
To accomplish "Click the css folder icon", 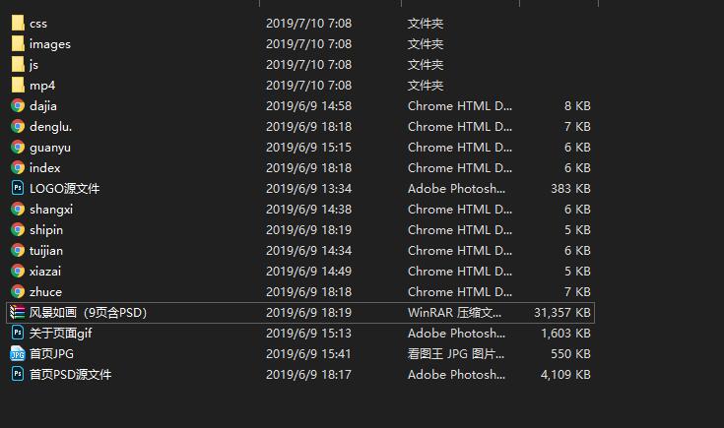I will pos(18,23).
